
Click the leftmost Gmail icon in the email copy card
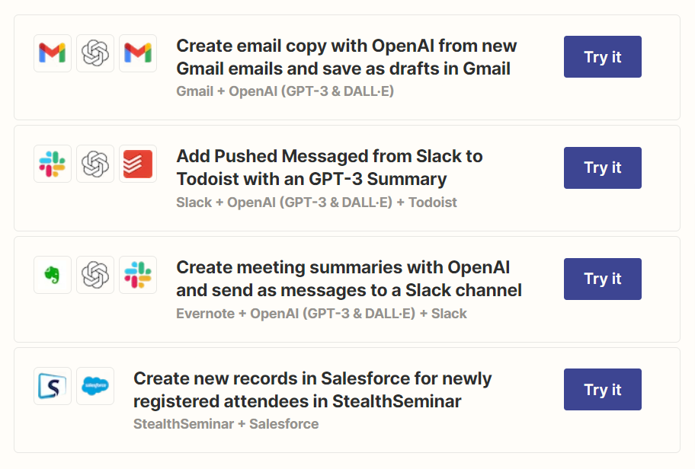click(53, 53)
